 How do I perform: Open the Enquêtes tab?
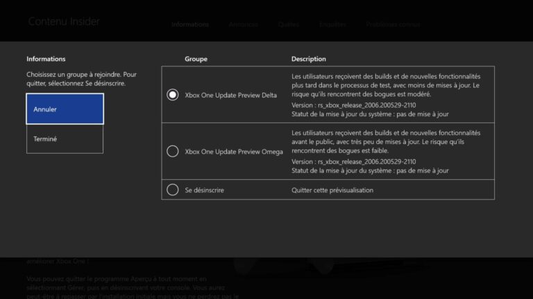pos(332,24)
